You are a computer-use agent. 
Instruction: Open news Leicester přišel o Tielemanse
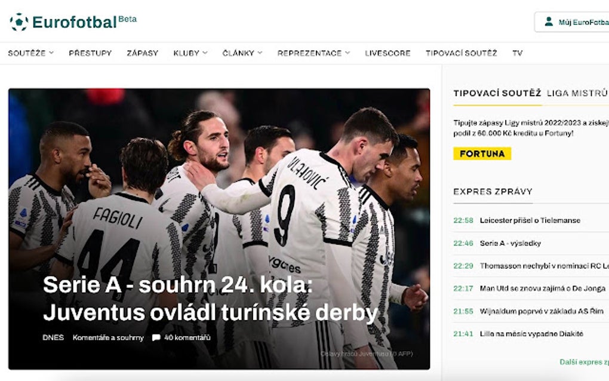pos(530,220)
